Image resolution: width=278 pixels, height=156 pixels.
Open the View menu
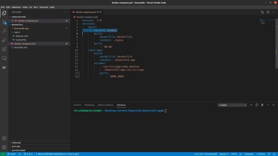[x=25, y=7]
